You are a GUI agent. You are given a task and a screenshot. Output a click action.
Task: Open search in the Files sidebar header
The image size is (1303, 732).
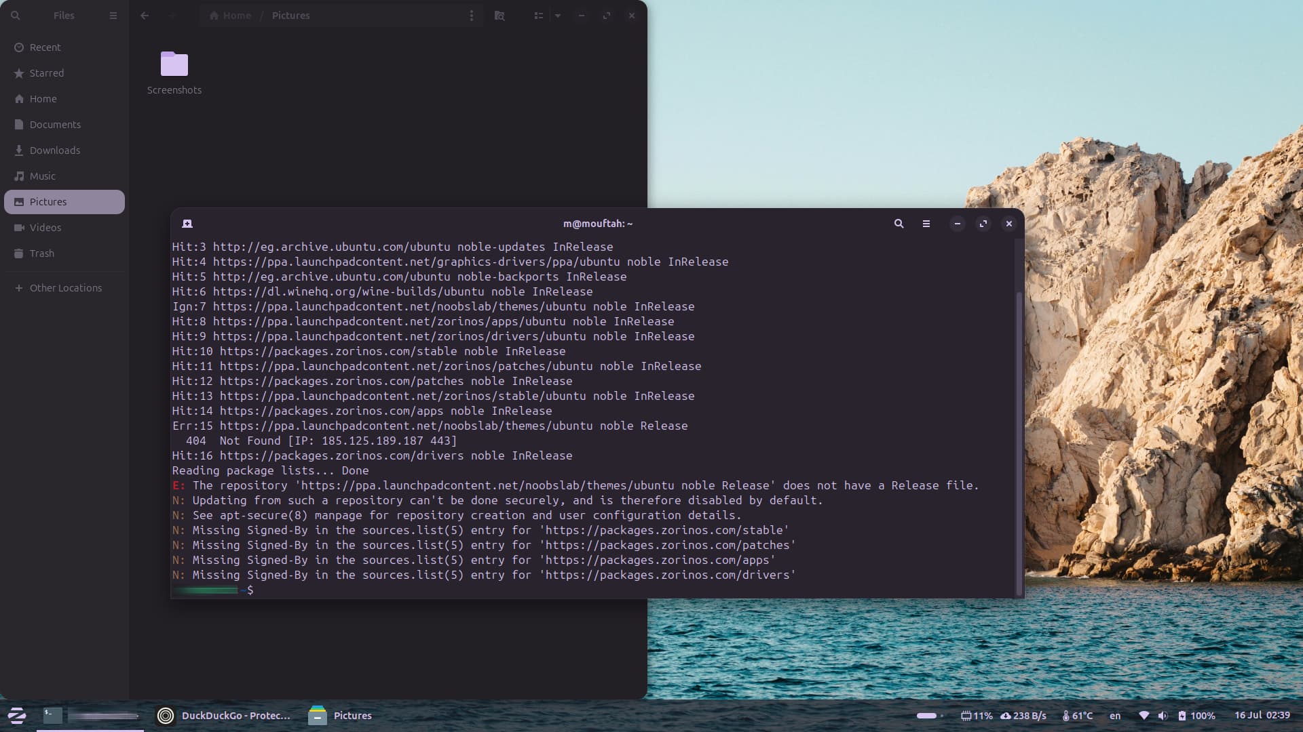(x=16, y=16)
